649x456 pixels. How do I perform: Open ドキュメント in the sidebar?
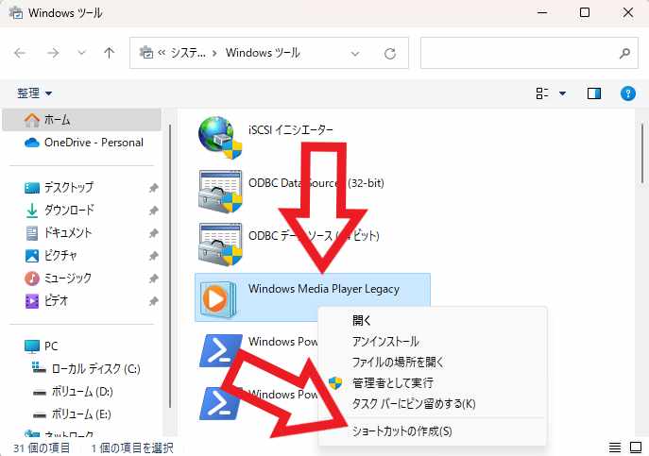point(67,233)
